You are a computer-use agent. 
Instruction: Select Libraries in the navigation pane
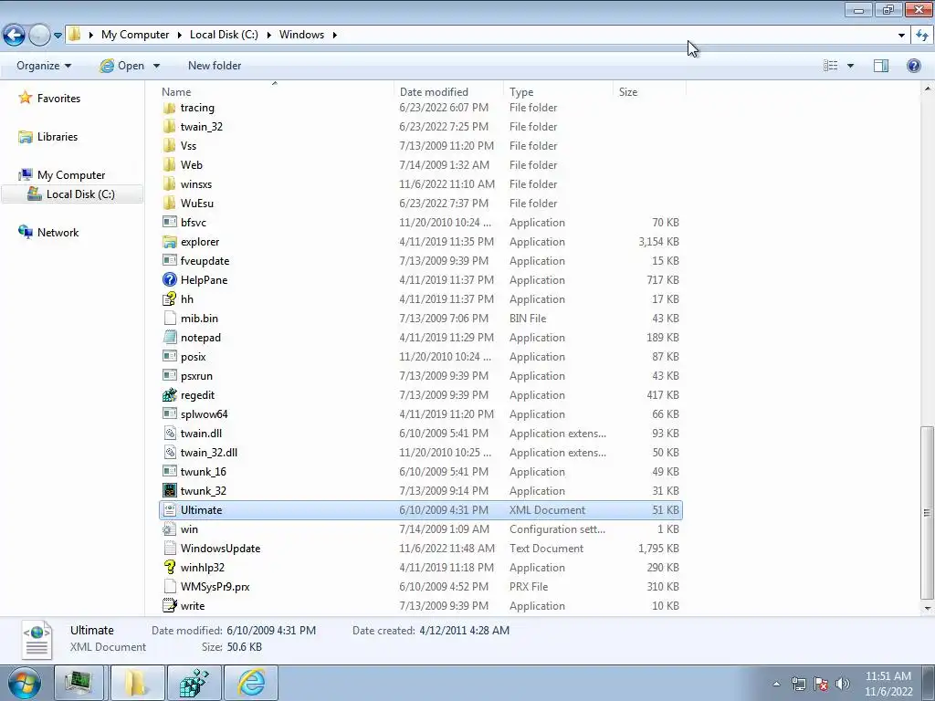pyautogui.click(x=58, y=137)
